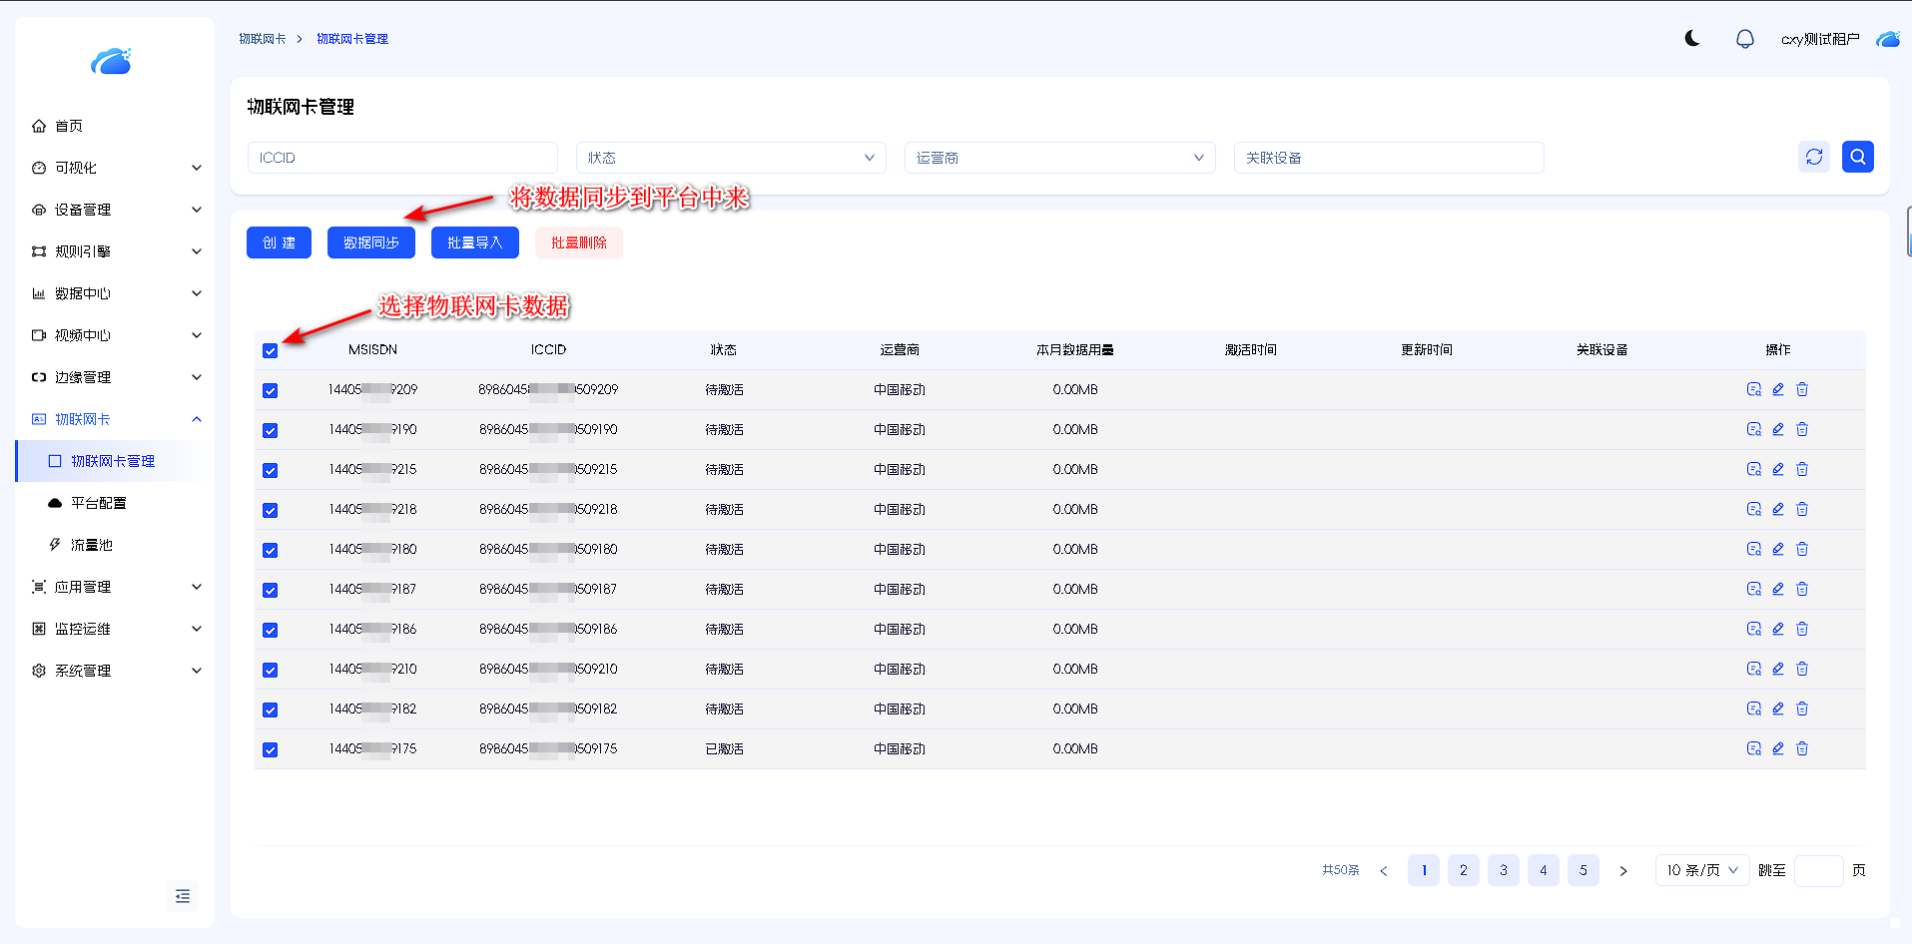
Task: Expand 边缘管理 sidebar menu
Action: tap(116, 377)
